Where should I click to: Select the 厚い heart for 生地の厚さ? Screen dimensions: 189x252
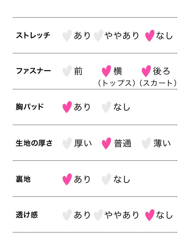(x=67, y=143)
